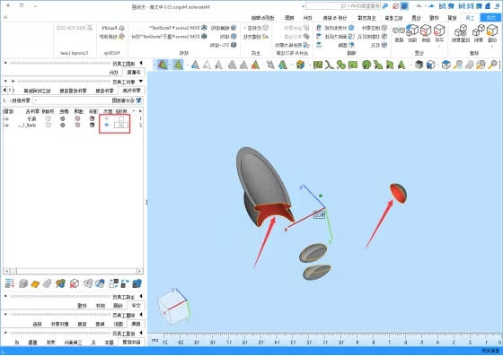Screen dimensions: 503x356
Task: Click the highlighted green triangle toolbar icon
Action: point(178,65)
